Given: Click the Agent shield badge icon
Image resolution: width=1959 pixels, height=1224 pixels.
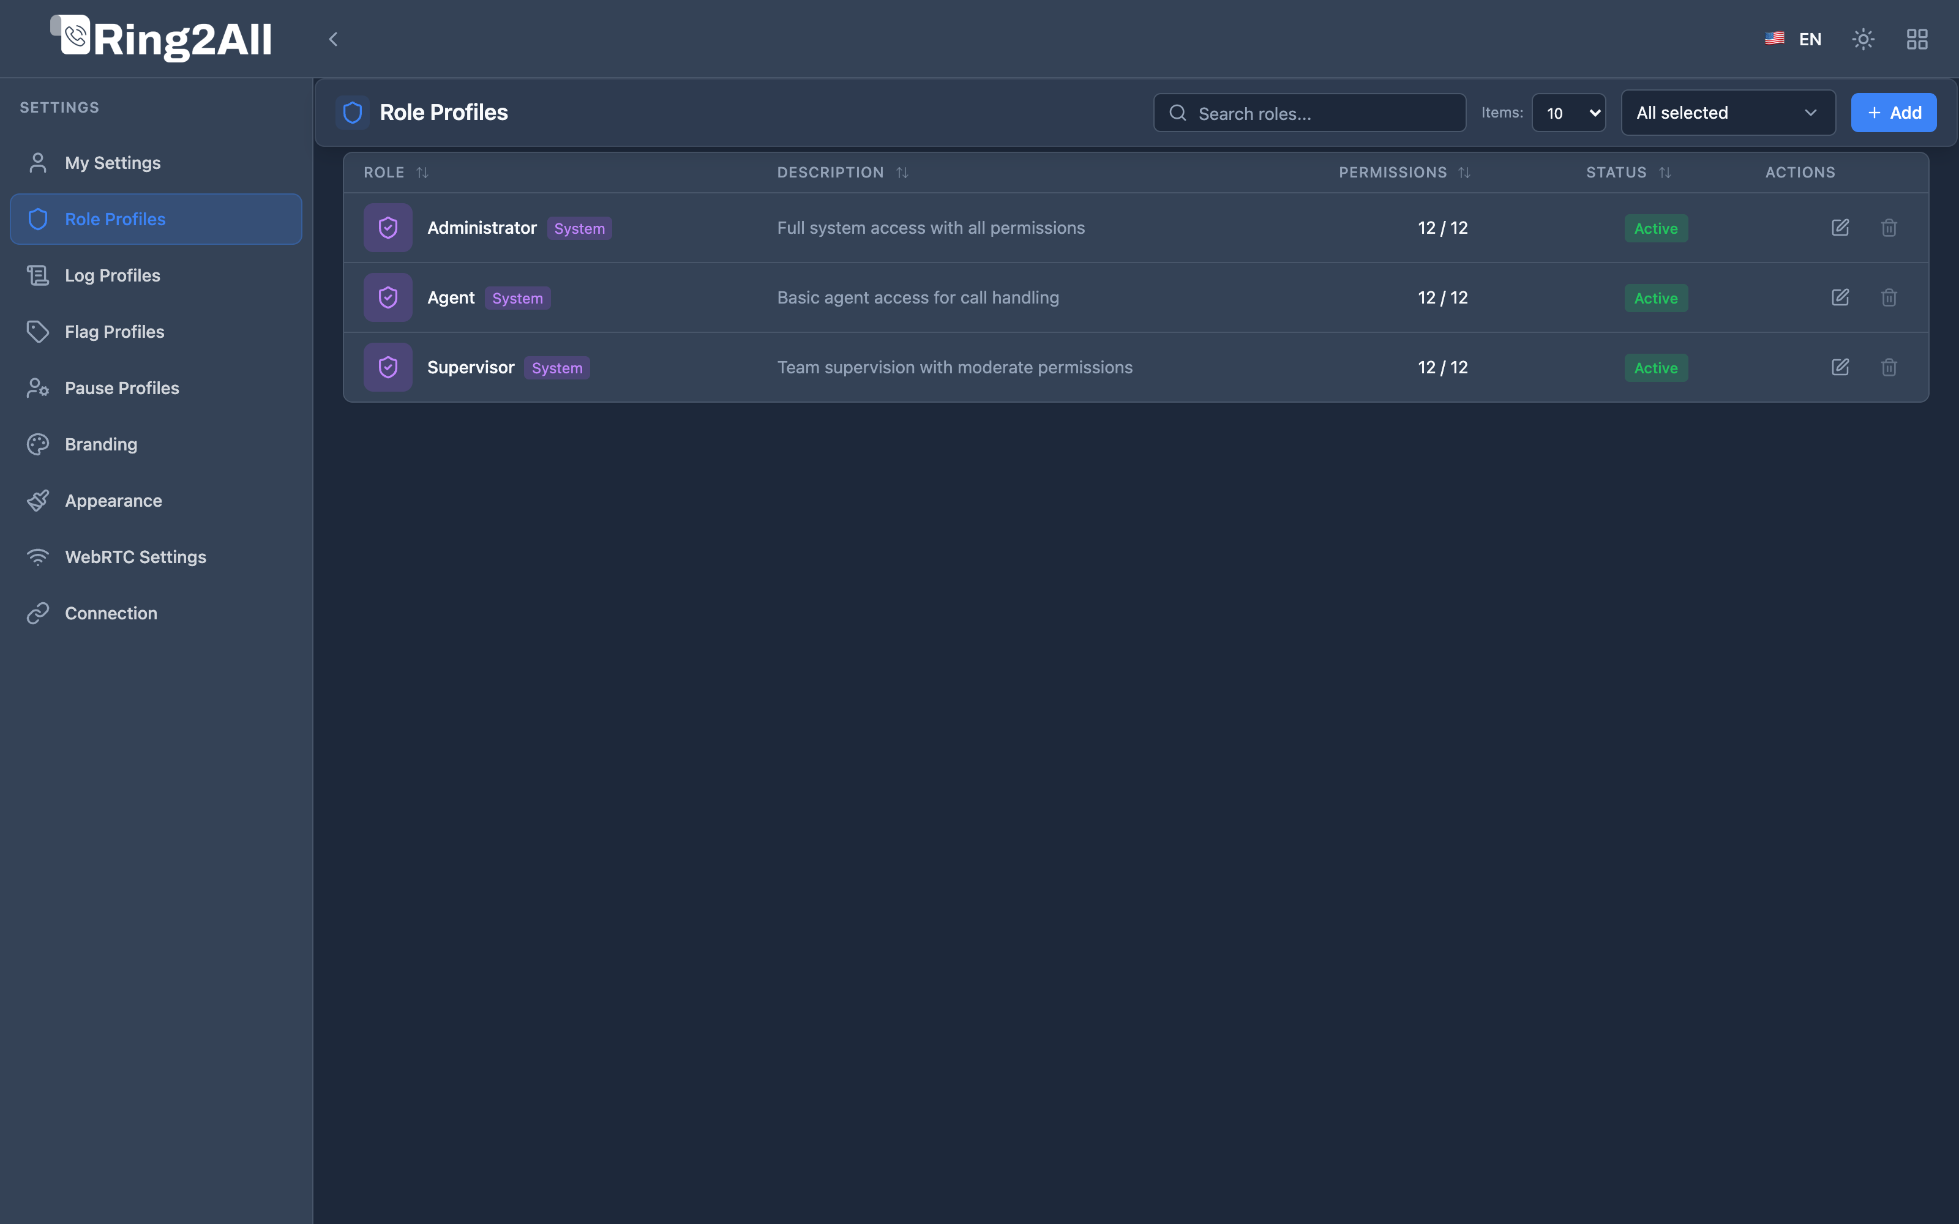Looking at the screenshot, I should pyautogui.click(x=388, y=297).
